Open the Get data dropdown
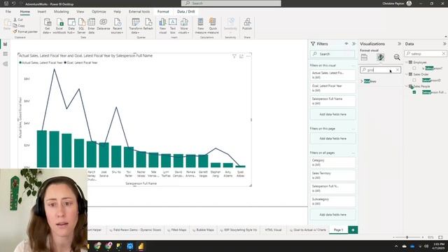 [47, 26]
